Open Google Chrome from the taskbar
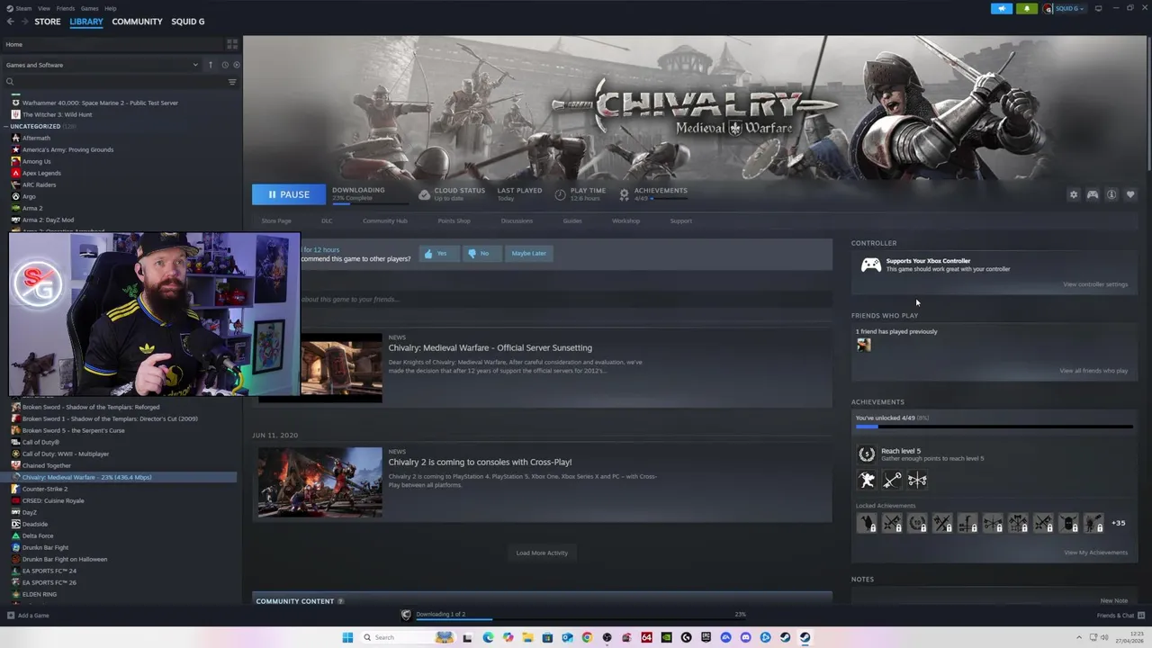Screen dimensions: 1152x648 click(x=587, y=637)
